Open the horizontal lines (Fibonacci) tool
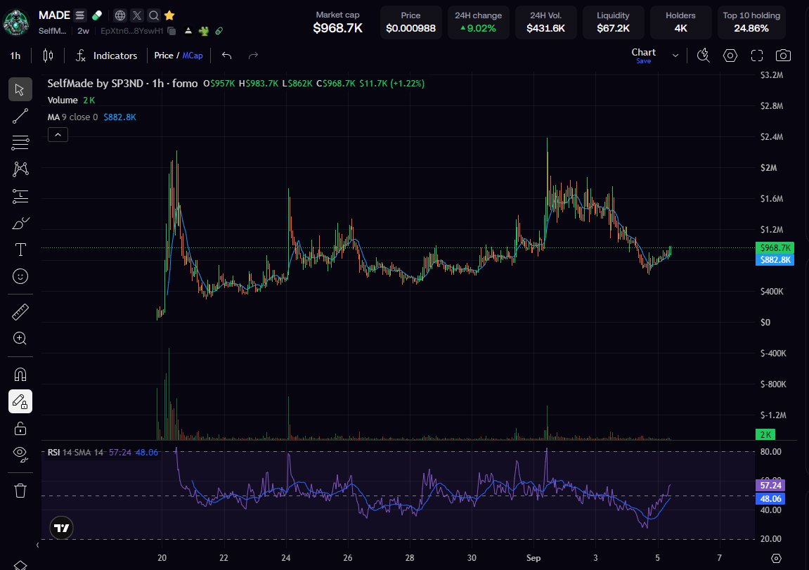 tap(20, 143)
